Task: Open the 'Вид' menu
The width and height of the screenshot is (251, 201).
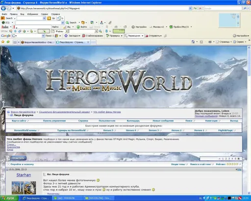Action: (22, 14)
